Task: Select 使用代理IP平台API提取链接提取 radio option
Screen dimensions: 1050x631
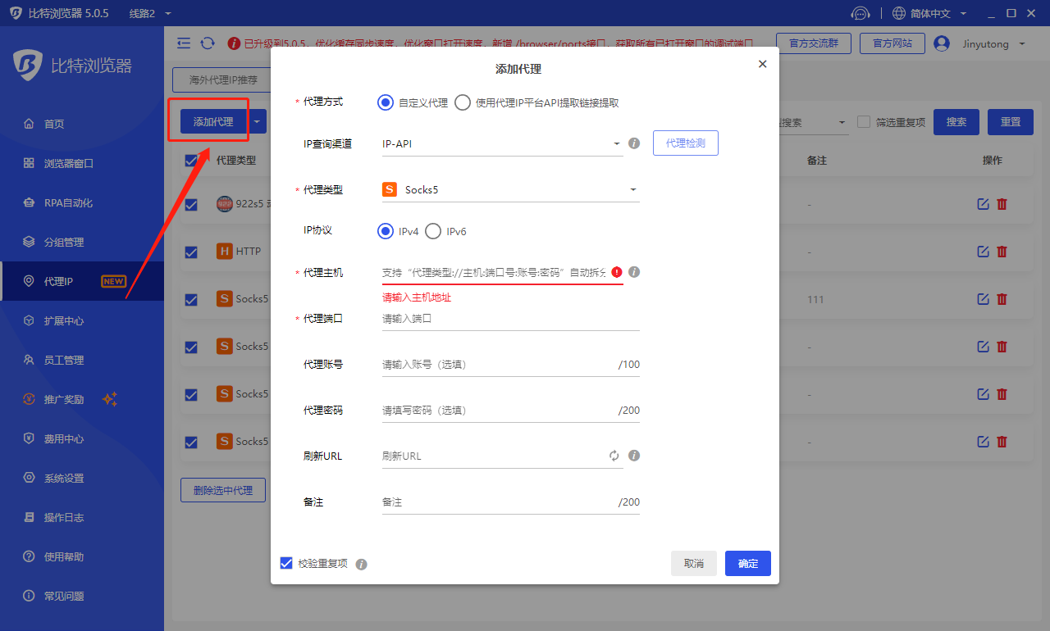Action: point(463,102)
